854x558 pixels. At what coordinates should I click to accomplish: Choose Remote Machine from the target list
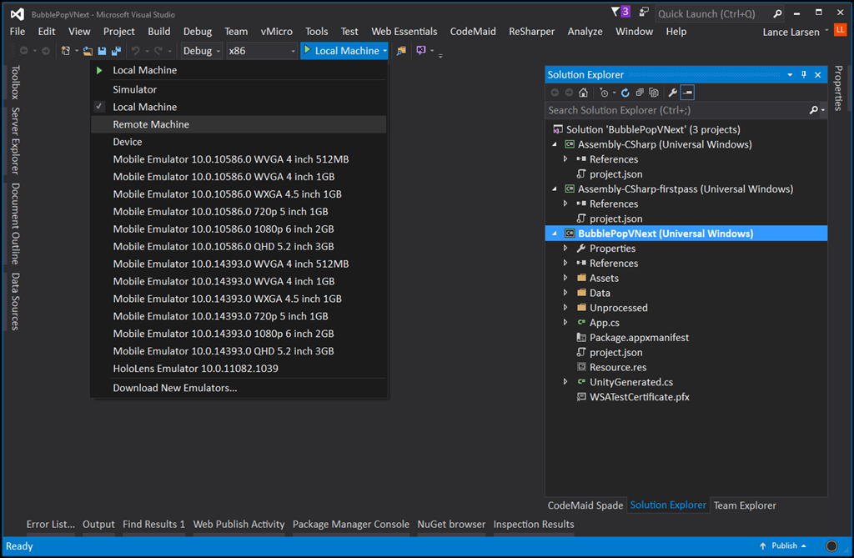click(x=239, y=124)
